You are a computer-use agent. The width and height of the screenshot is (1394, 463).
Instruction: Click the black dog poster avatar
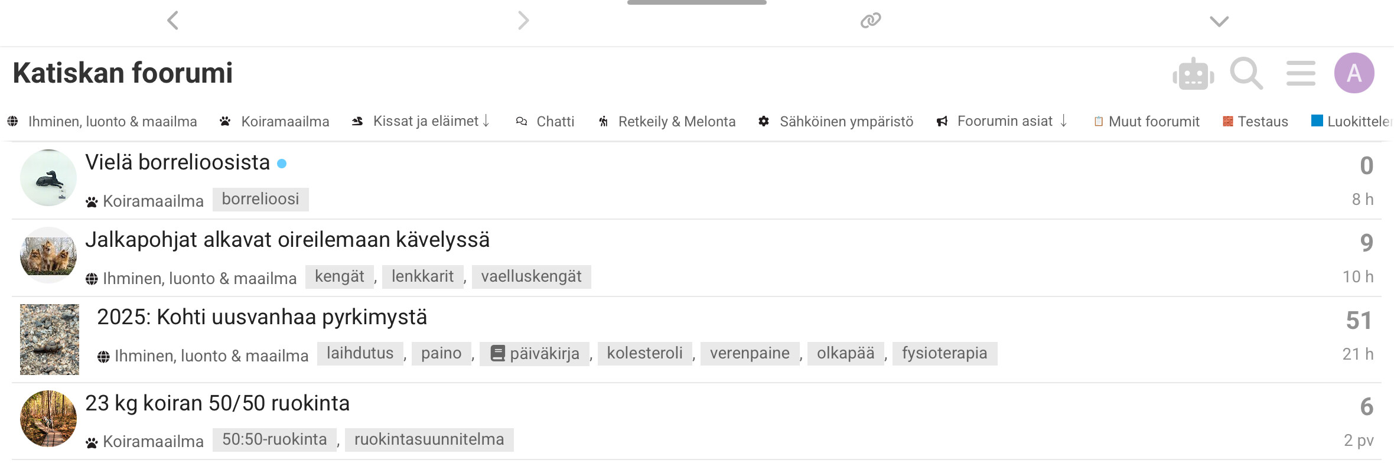pyautogui.click(x=48, y=178)
